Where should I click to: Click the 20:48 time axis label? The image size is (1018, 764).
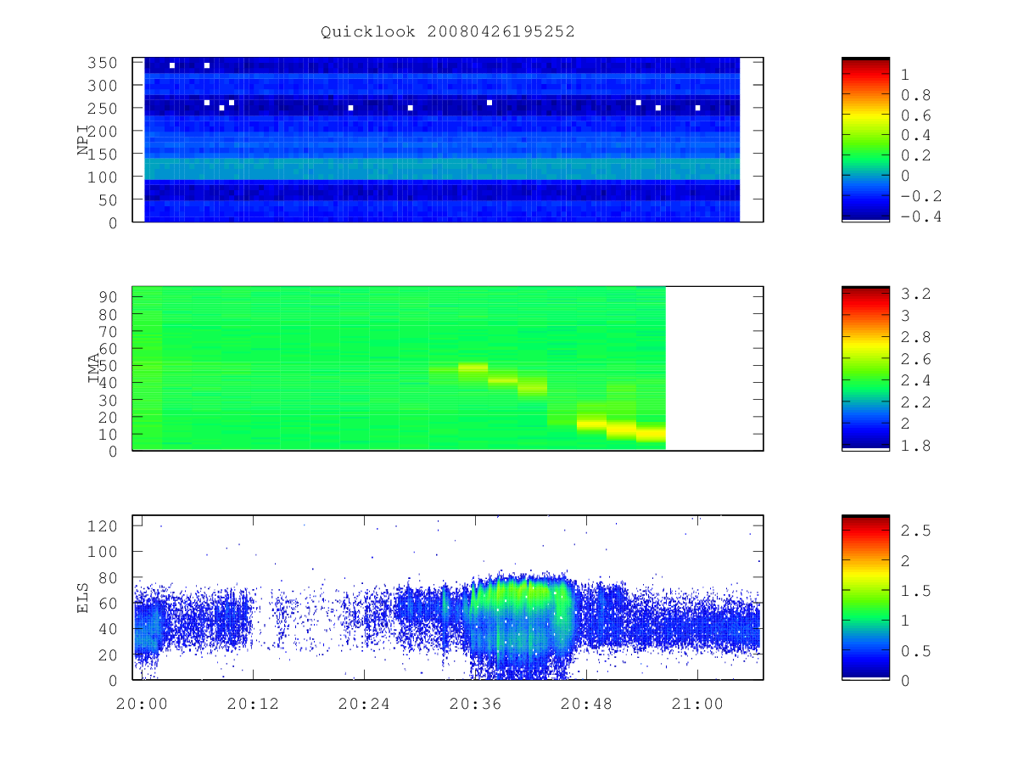(587, 704)
